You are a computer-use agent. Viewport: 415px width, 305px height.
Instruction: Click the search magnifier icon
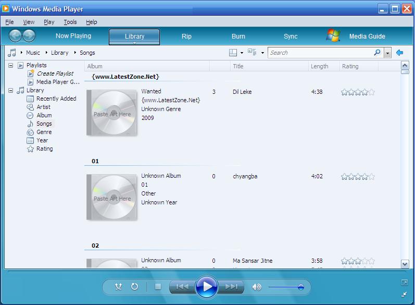pos(377,52)
